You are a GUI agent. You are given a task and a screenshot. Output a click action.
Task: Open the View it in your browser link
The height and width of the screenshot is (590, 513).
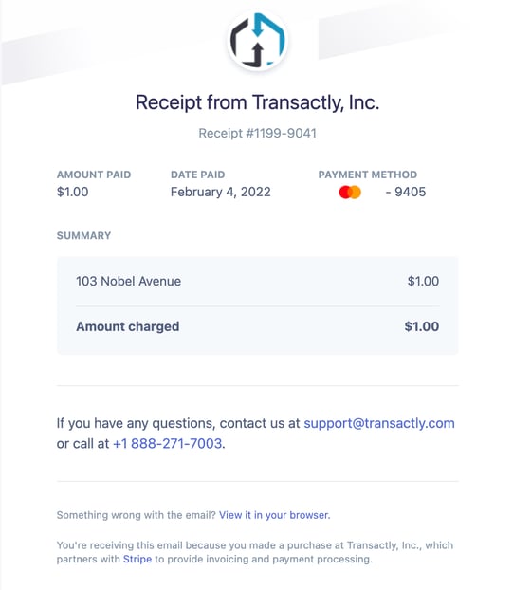pos(275,515)
